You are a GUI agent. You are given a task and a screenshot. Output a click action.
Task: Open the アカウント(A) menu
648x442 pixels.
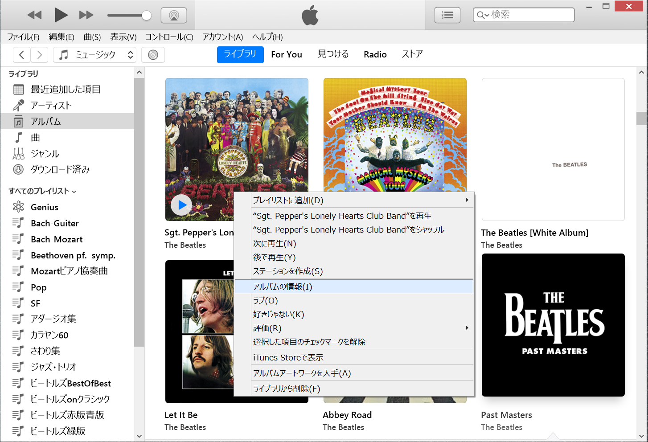tap(223, 37)
